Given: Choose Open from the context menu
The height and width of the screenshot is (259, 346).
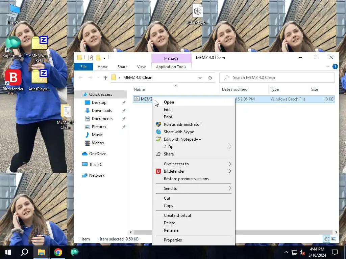Looking at the screenshot, I should coord(194,102).
